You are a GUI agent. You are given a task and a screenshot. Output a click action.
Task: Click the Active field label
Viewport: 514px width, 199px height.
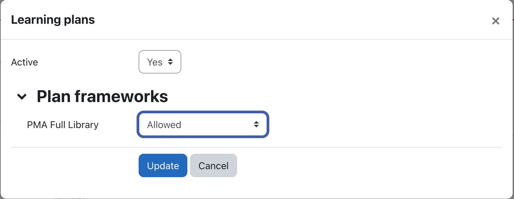[25, 62]
